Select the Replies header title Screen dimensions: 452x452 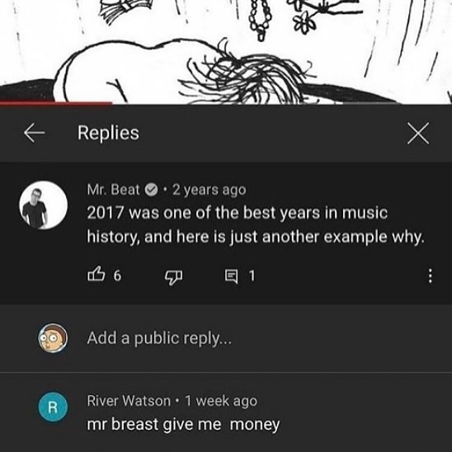point(108,133)
